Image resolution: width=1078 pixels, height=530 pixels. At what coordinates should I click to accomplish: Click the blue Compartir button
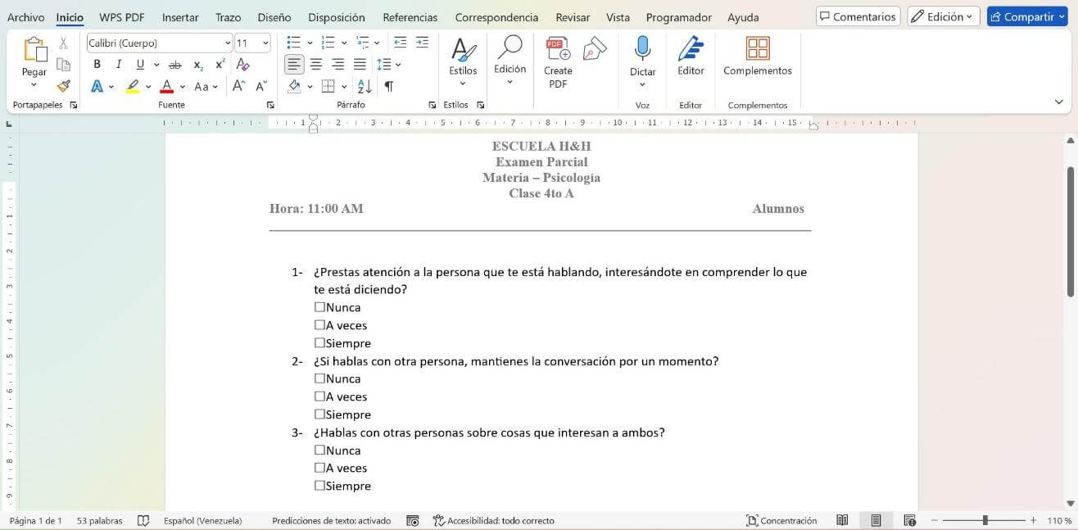1026,16
